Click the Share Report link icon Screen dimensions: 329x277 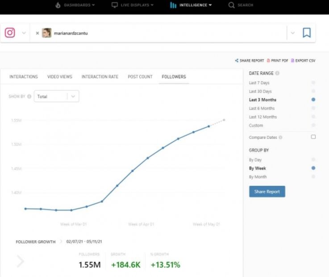point(237,61)
